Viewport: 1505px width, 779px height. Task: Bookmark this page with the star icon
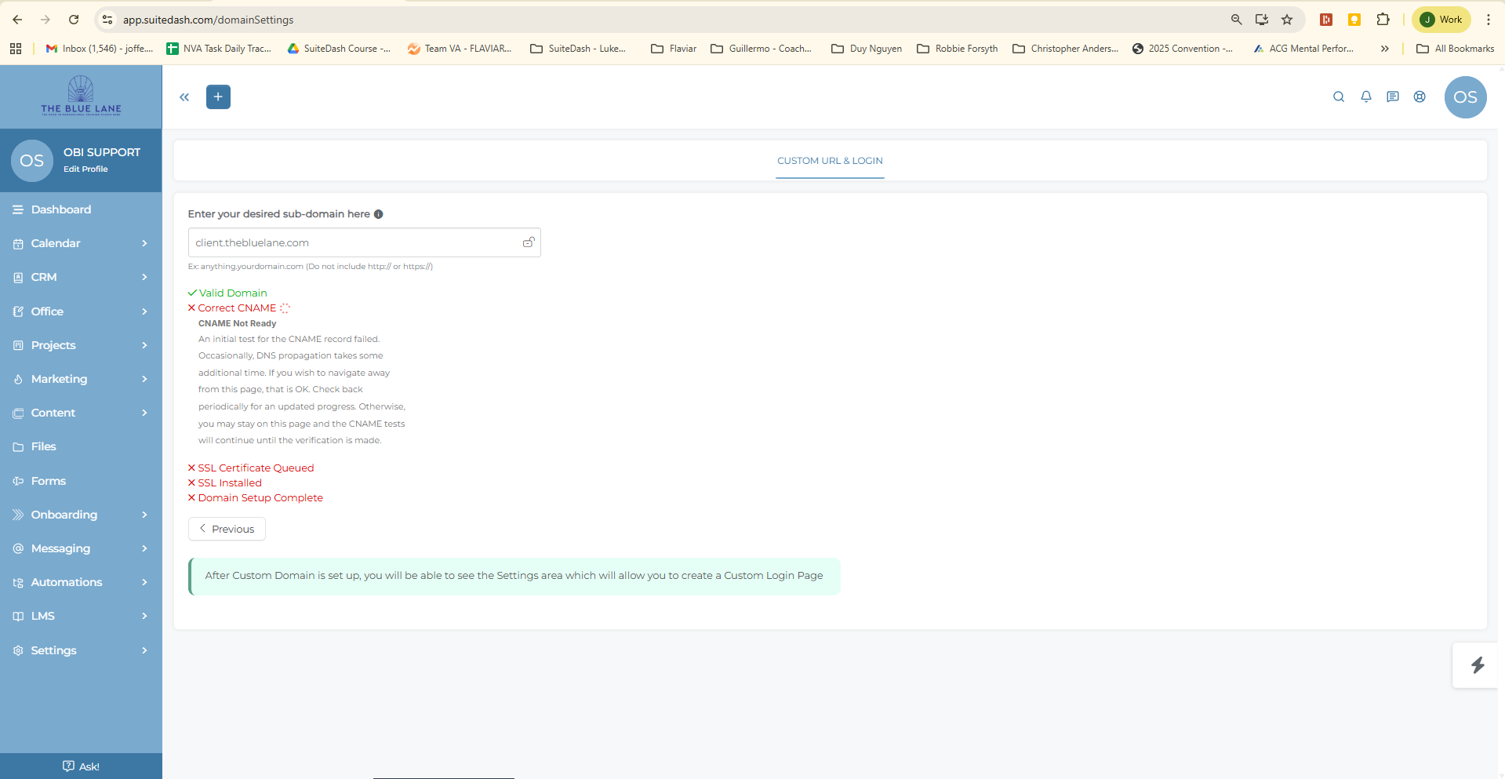coord(1287,20)
